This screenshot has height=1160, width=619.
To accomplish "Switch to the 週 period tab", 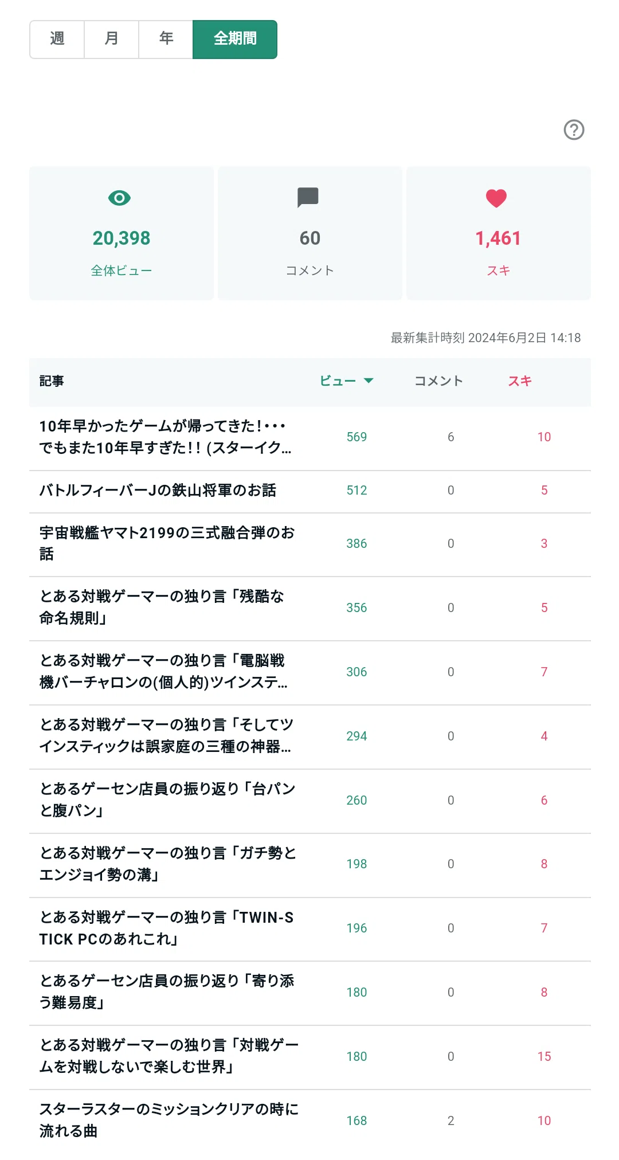I will tap(57, 39).
